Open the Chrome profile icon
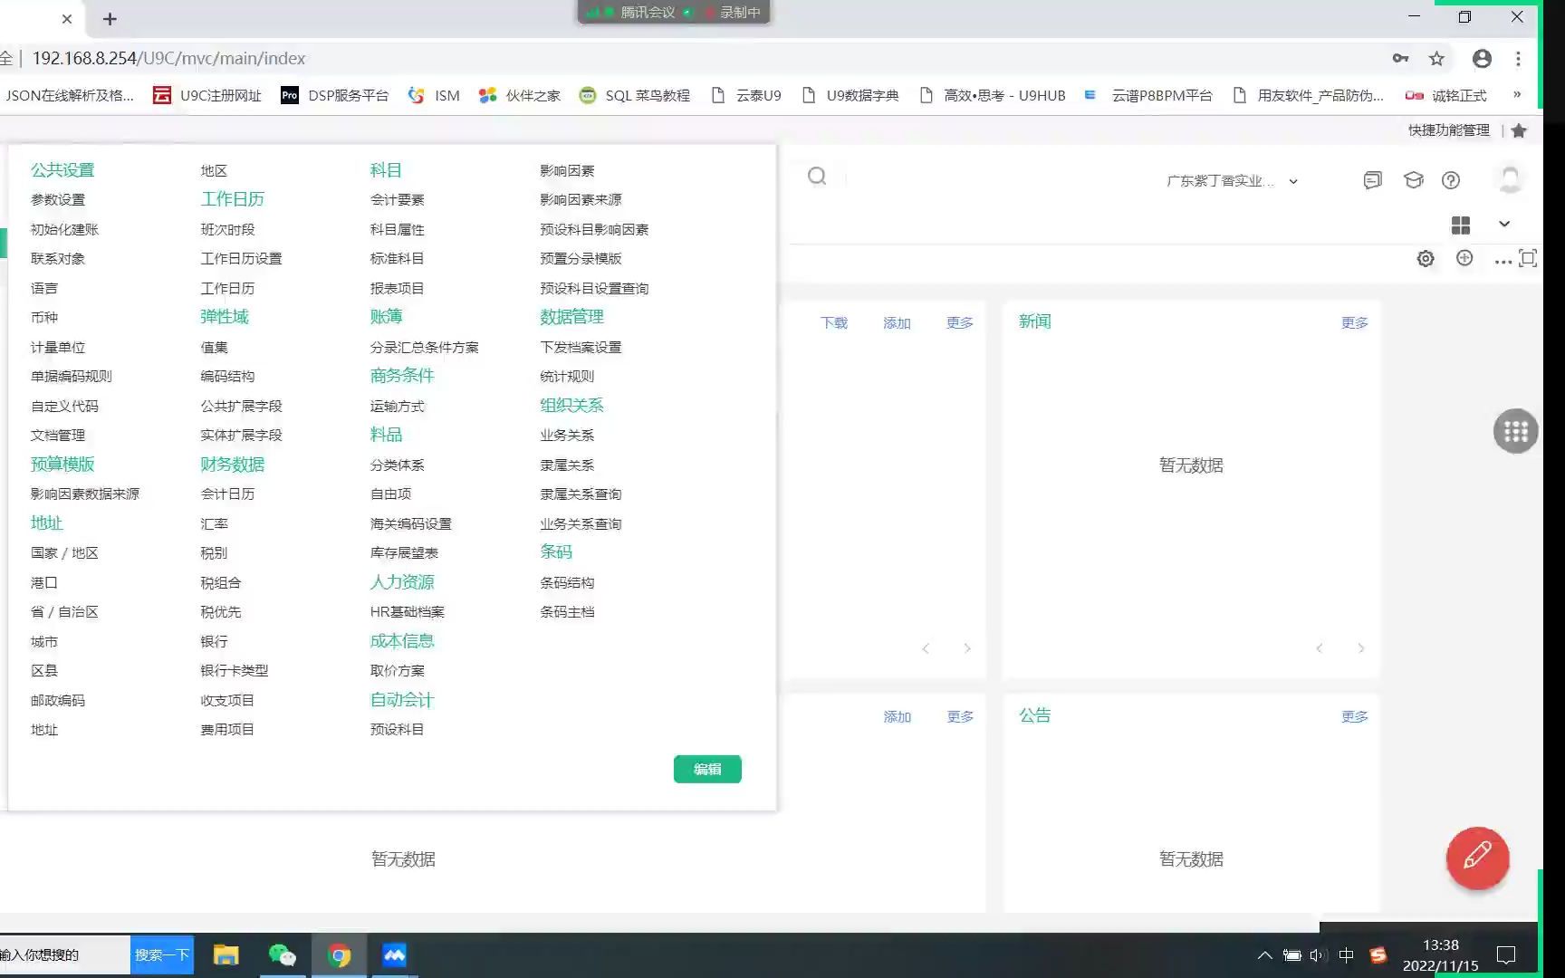 (1482, 59)
